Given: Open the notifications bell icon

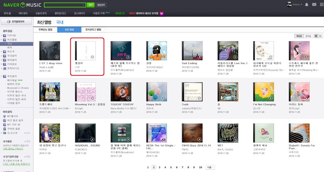Looking at the screenshot, I should click(x=307, y=5).
